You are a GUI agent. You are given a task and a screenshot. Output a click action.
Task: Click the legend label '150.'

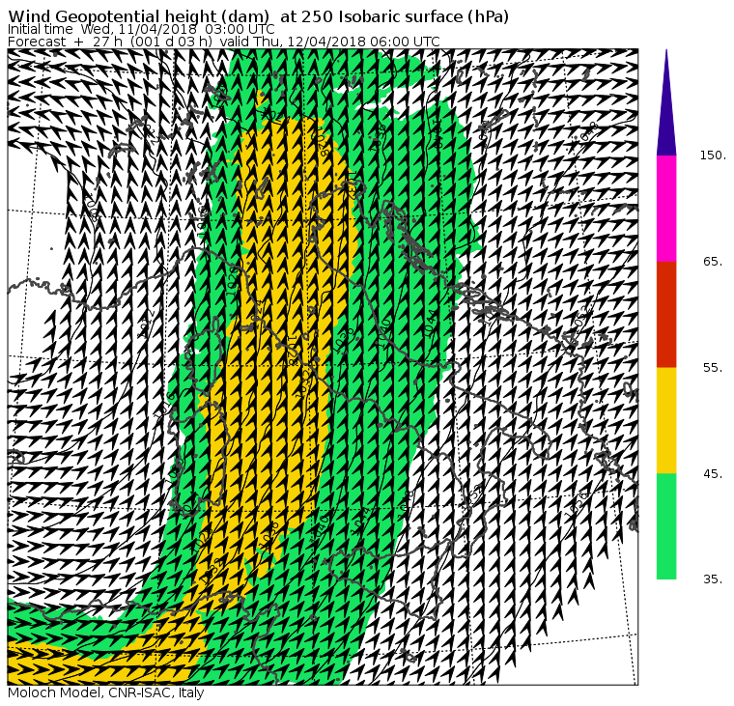713,155
